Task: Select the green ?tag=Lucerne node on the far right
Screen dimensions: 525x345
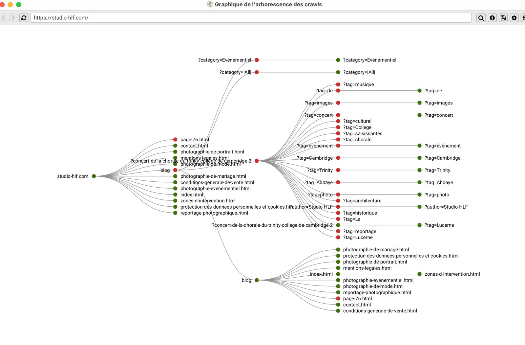Action: coord(419,225)
